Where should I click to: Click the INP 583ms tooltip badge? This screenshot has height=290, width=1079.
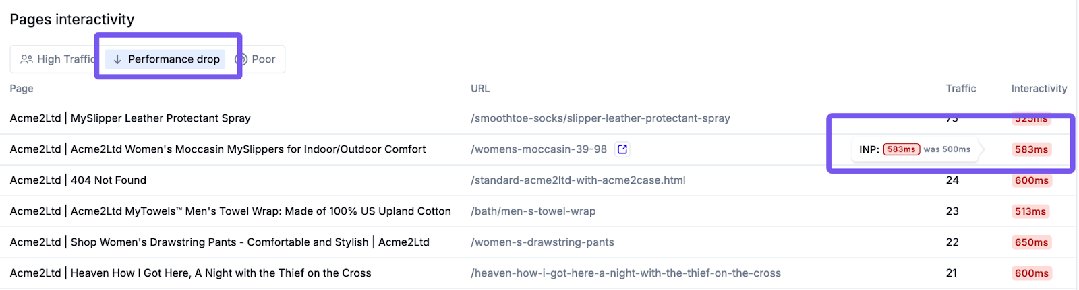901,149
